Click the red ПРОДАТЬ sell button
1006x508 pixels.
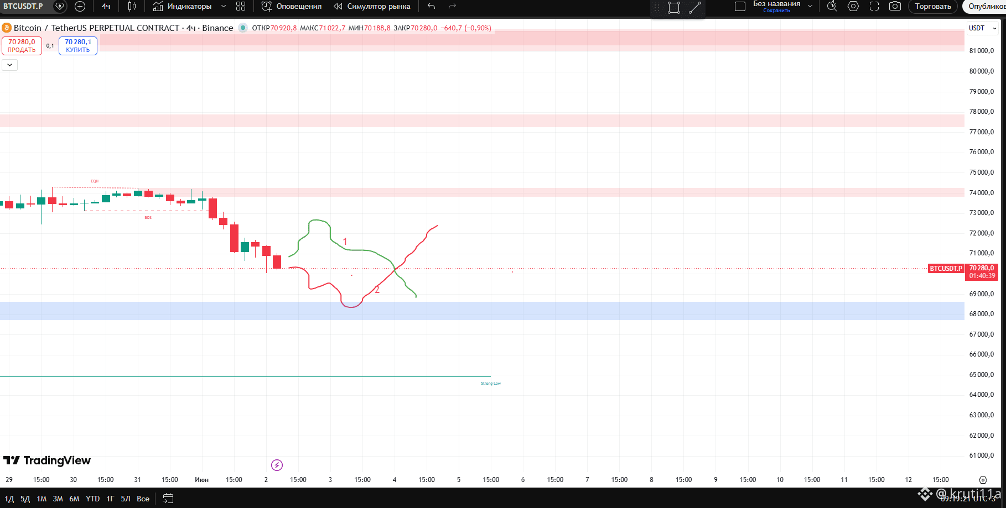(22, 46)
